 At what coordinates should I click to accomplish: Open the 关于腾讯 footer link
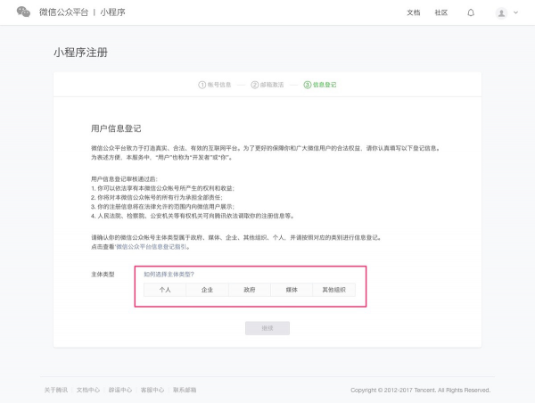pos(55,390)
